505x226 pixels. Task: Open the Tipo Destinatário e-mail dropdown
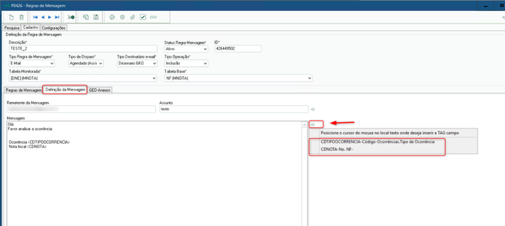[137, 63]
